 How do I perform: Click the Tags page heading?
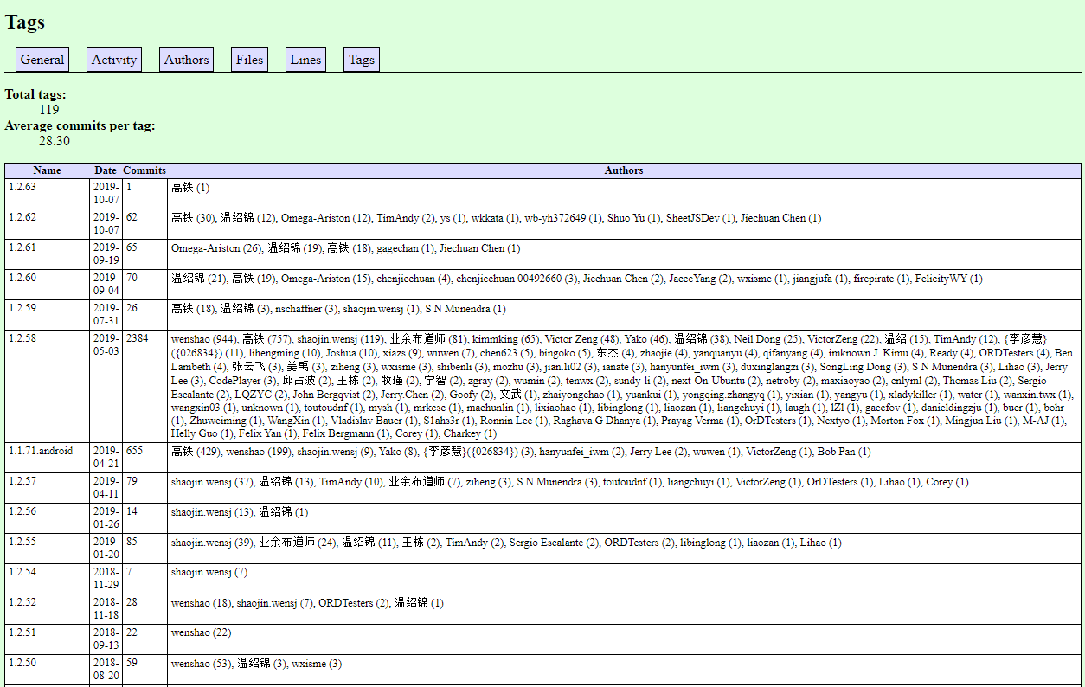[25, 22]
